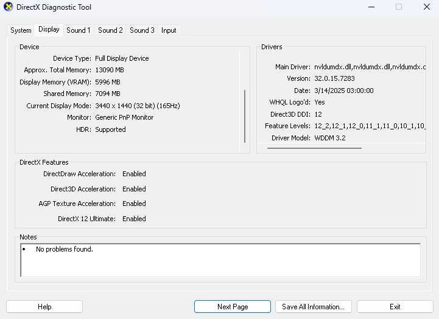Click the Exit button
Viewport: 439px width, 319px height.
click(x=395, y=307)
